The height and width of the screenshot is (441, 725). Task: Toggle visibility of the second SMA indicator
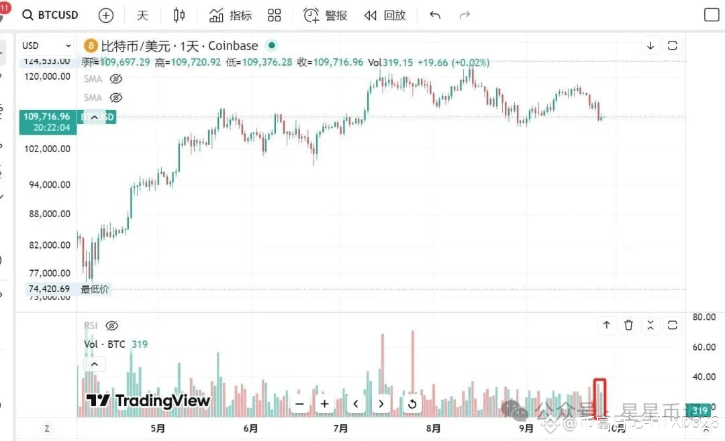116,97
